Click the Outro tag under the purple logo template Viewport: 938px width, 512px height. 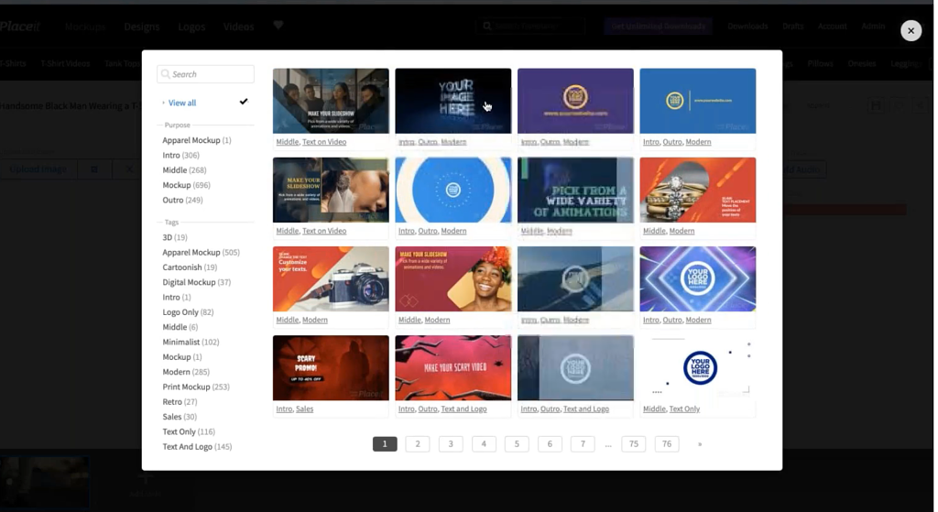(x=550, y=142)
